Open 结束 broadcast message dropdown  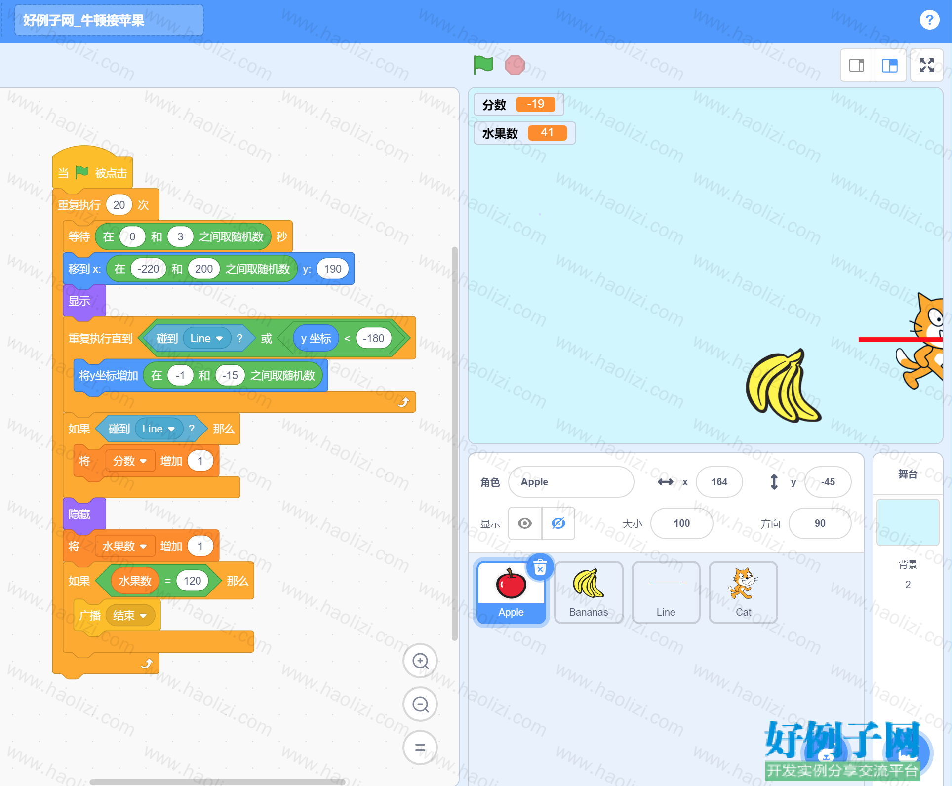[130, 615]
